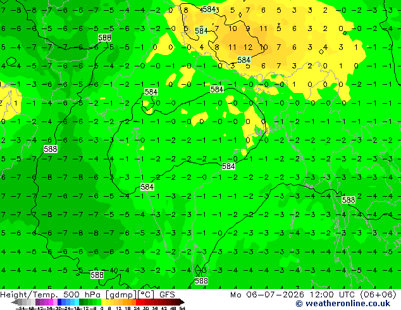Pick the dark blue legend swatch
401x310 pixels.
[59, 302]
